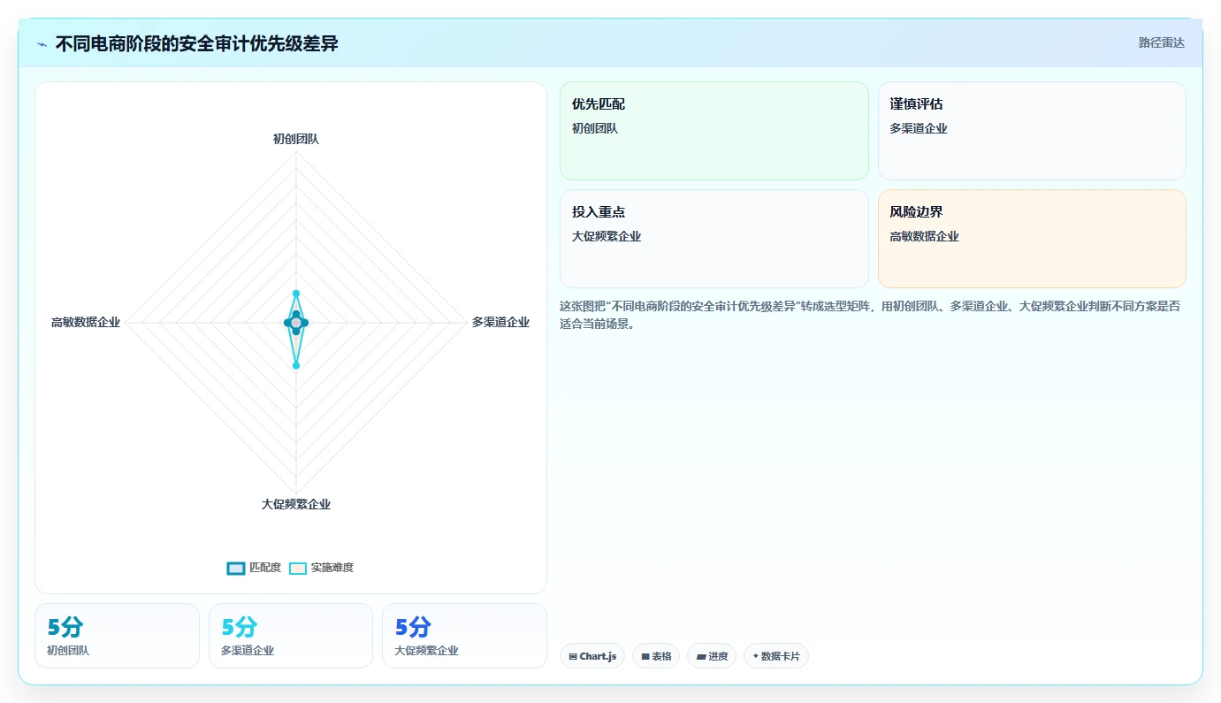Click the icon in the Chart.js tag

[573, 657]
